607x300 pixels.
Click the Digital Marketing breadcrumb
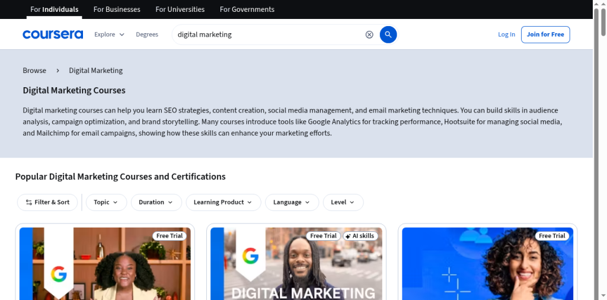(x=95, y=71)
